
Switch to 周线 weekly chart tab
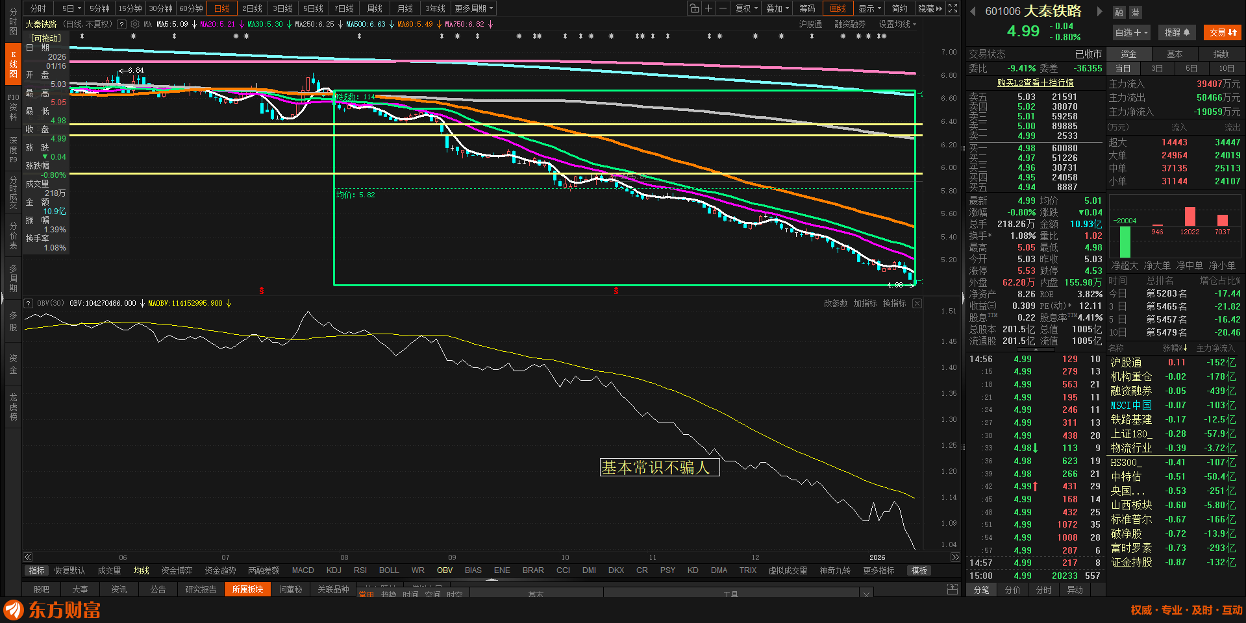click(x=375, y=8)
